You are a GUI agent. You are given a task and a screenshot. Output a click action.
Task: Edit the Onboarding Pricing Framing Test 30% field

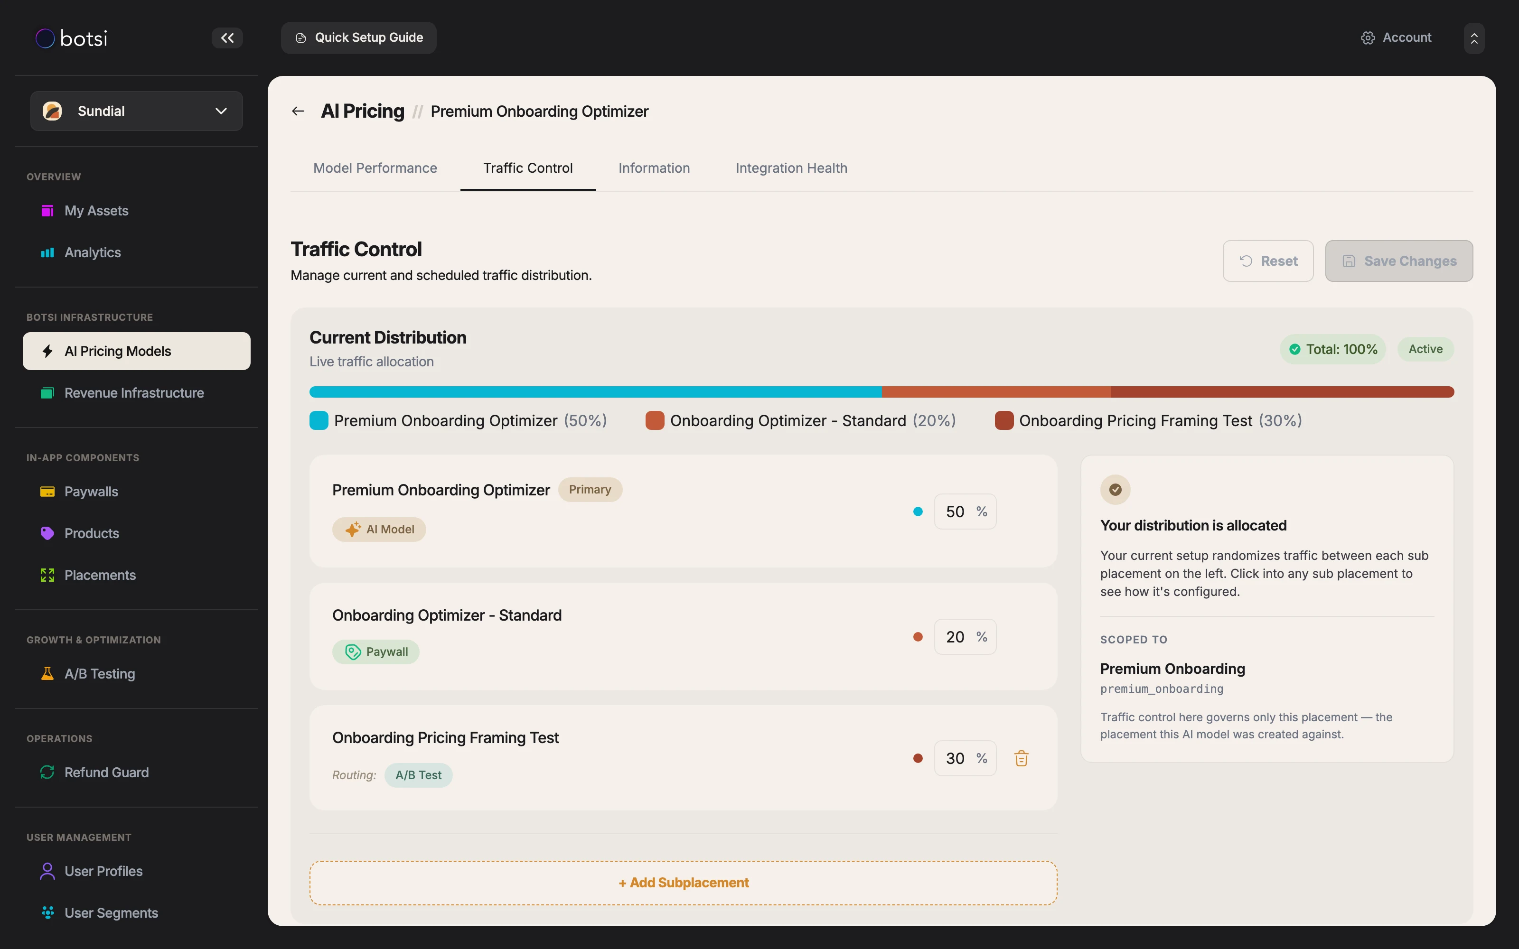click(x=966, y=758)
